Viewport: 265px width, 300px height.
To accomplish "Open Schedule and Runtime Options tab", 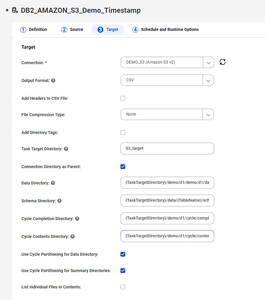I will 165,30.
